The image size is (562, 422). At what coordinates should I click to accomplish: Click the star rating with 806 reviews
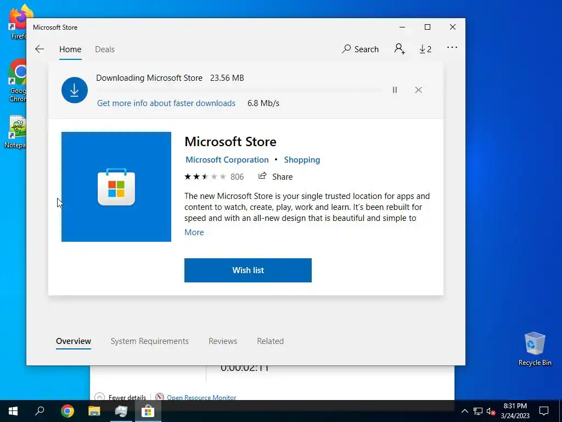click(x=214, y=176)
